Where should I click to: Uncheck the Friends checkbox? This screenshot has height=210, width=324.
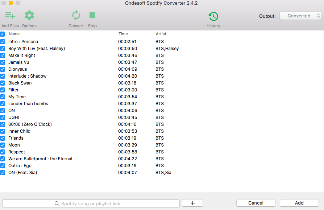(x=3, y=138)
